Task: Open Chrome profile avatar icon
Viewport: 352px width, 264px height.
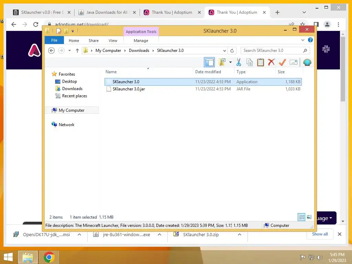Action: point(327,24)
